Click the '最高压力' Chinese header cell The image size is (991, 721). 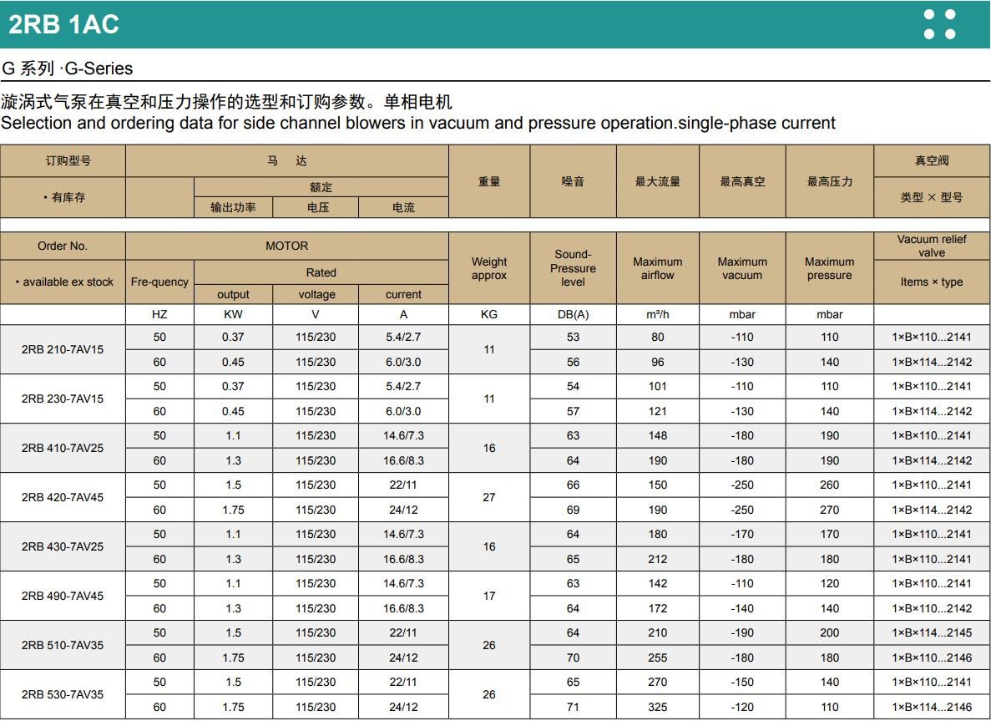[829, 181]
